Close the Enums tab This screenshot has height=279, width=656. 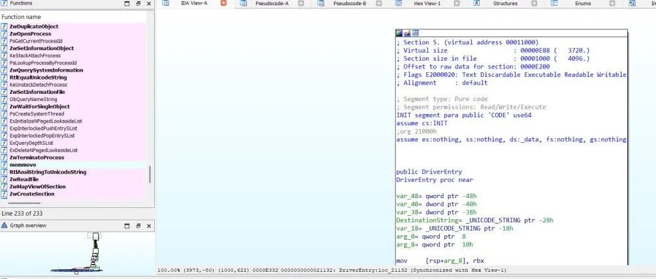tap(612, 3)
